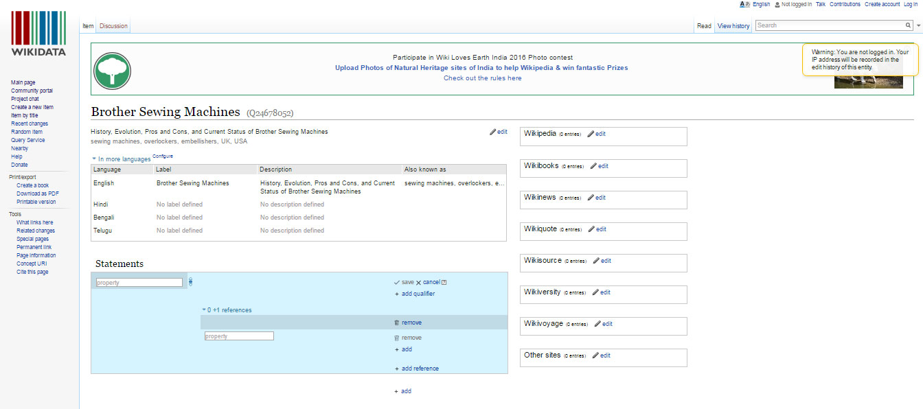
Task: Click the Telugu 'No description defined' cell
Action: (x=293, y=231)
